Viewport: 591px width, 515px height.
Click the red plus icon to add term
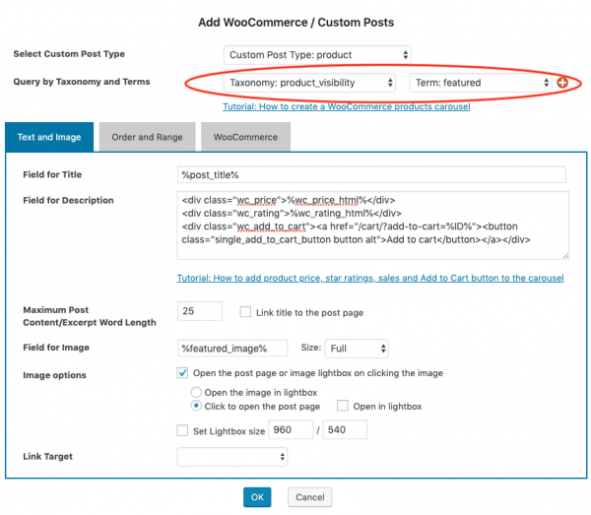click(562, 84)
